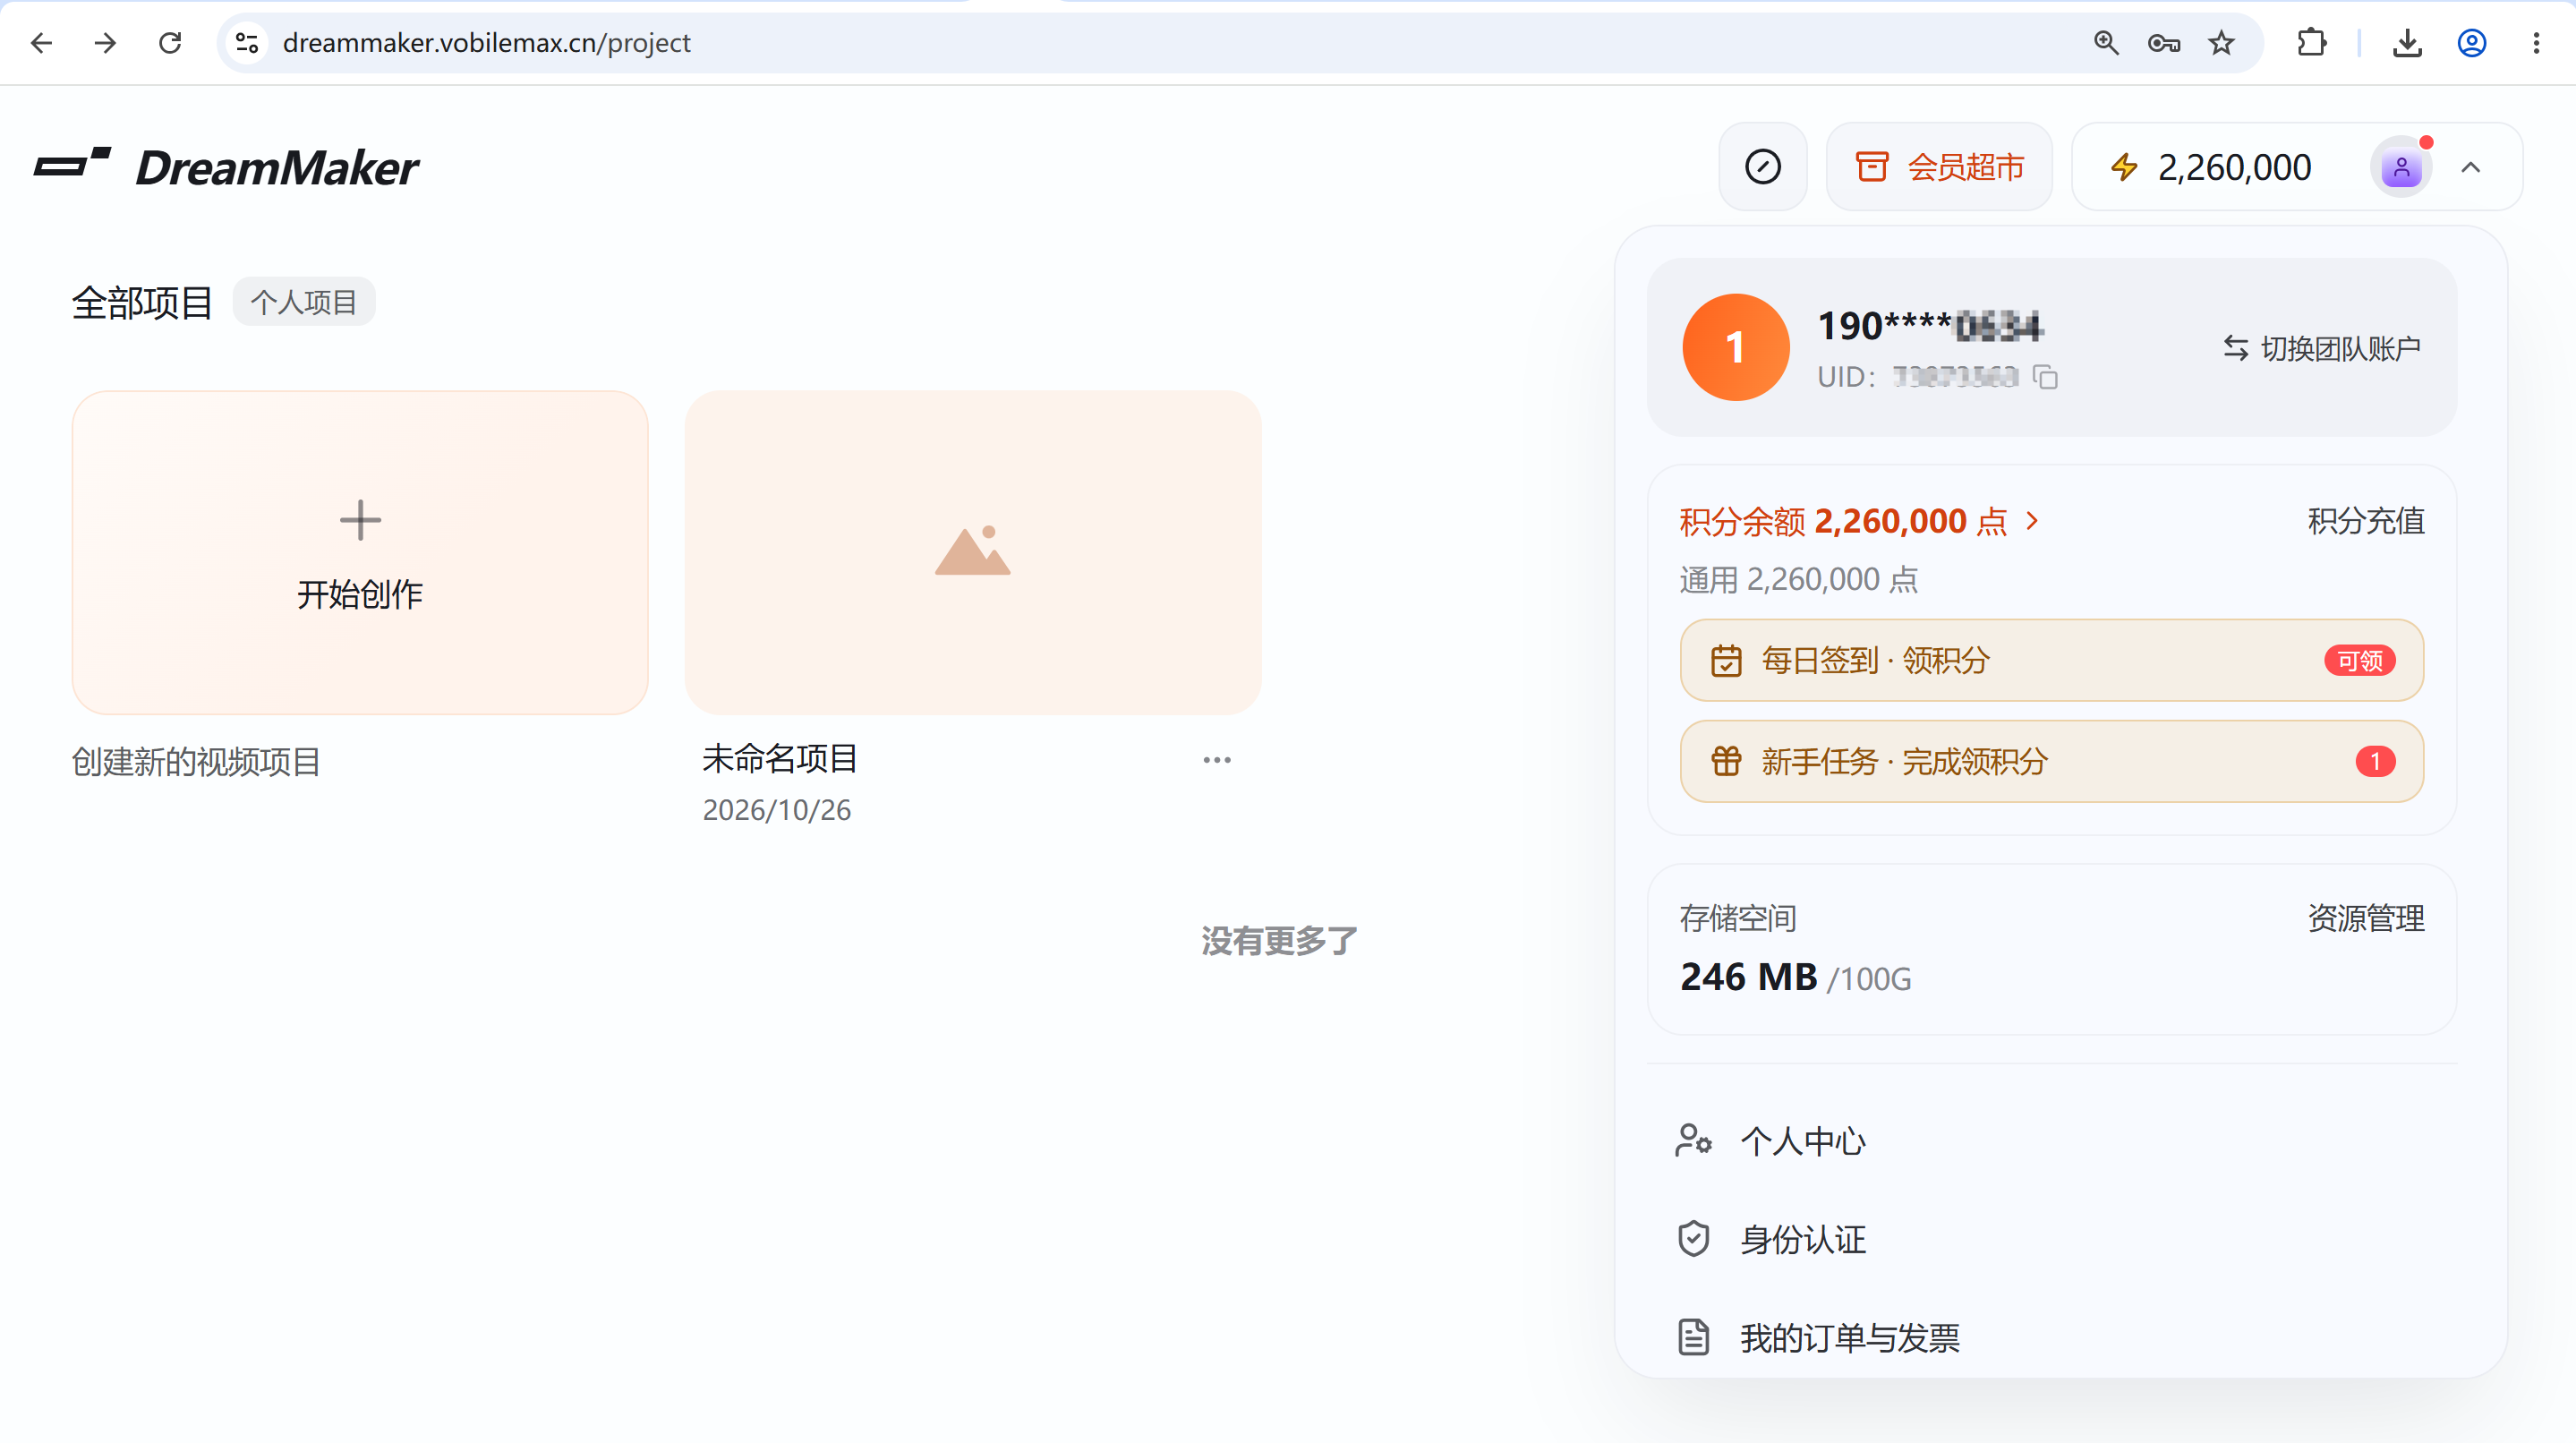2576x1443 pixels.
Task: Bookmark this page with the star icon
Action: tap(2221, 43)
